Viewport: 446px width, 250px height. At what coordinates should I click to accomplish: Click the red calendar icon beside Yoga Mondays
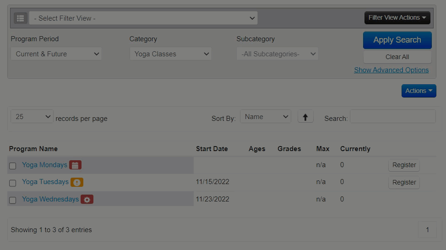[x=75, y=165]
